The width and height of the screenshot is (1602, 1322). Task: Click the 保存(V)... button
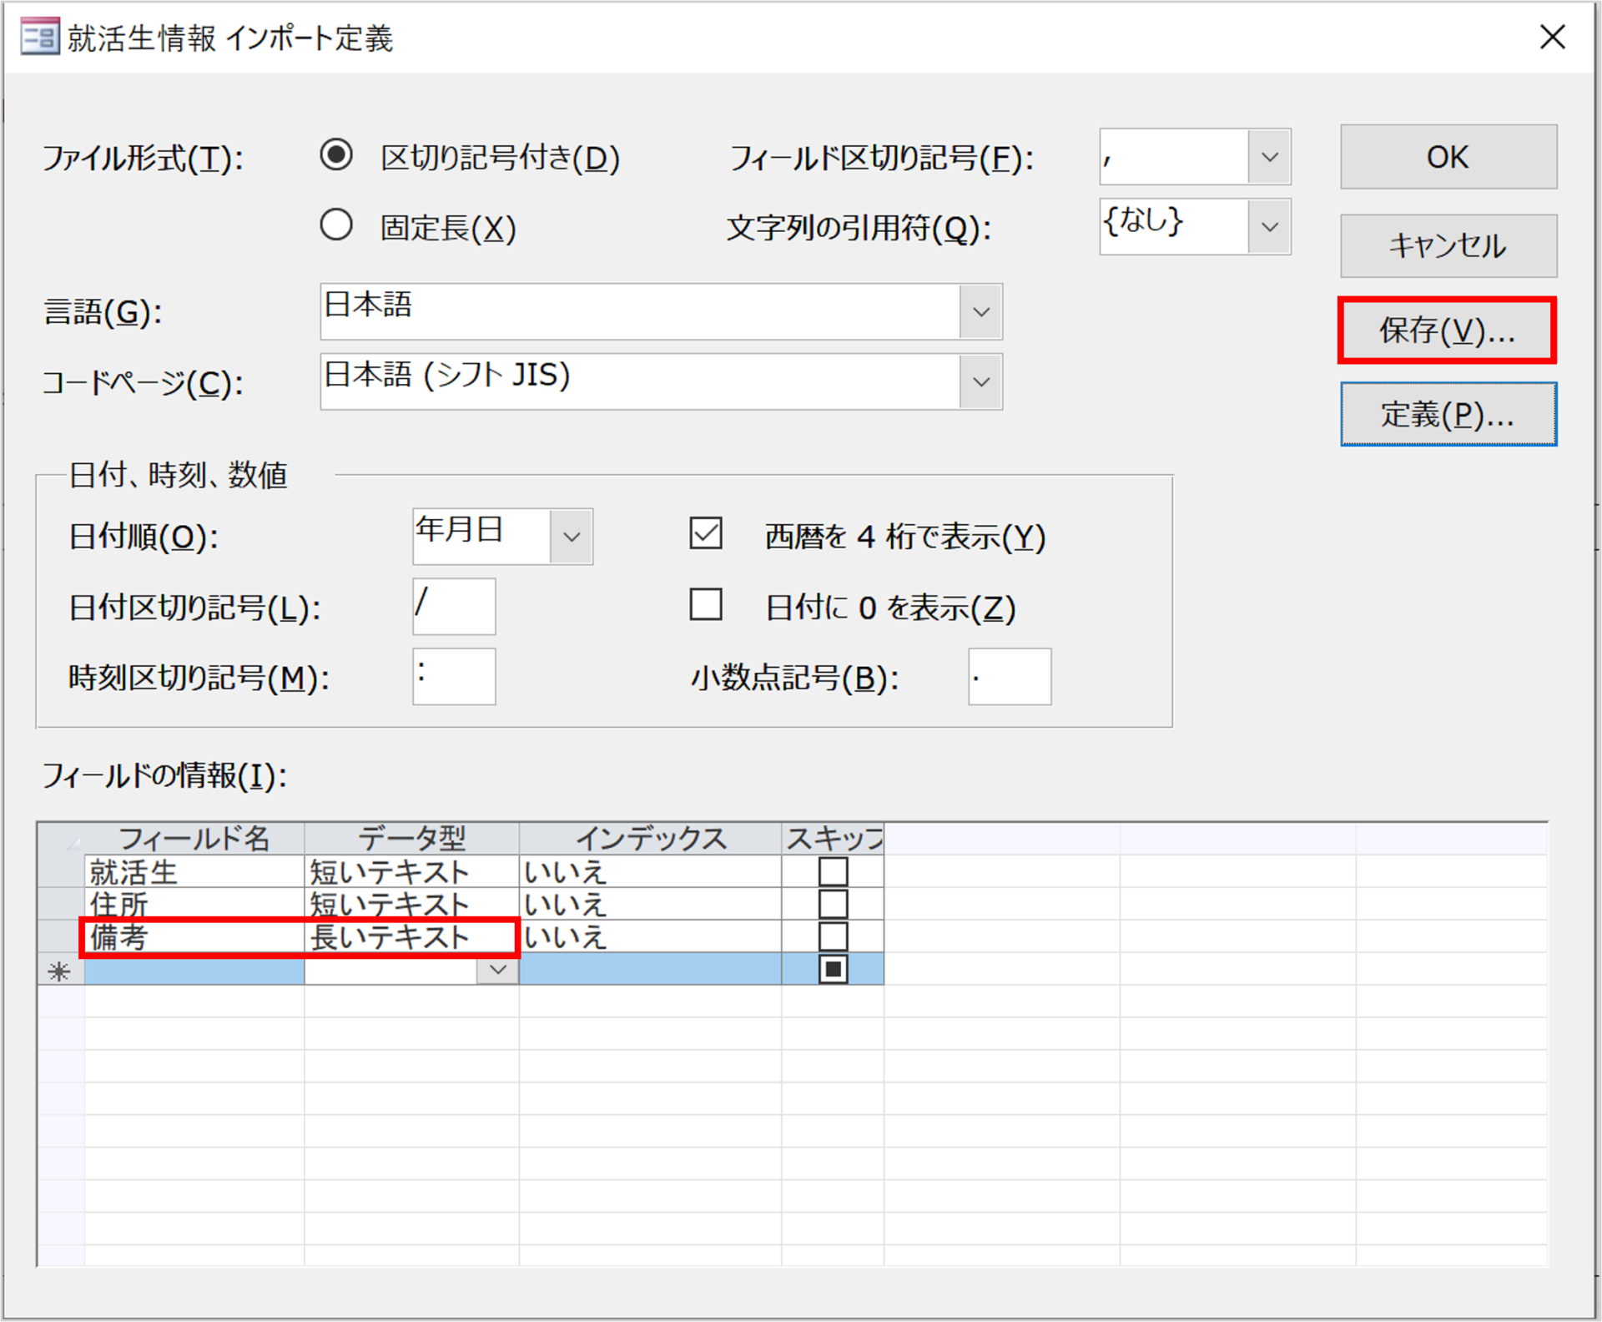(x=1447, y=330)
